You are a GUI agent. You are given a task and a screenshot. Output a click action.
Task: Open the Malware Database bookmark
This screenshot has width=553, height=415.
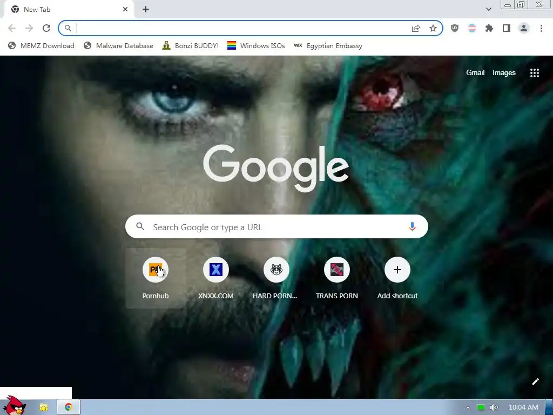click(x=118, y=45)
